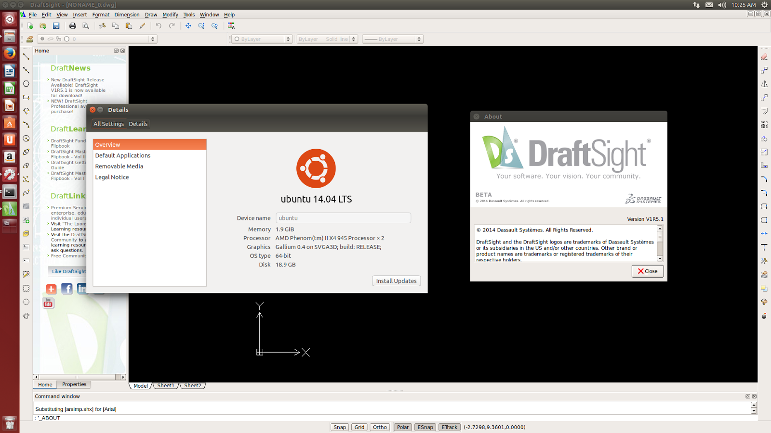Click horizontal scrollbar in Home panel
771x433 pixels.
click(80, 377)
